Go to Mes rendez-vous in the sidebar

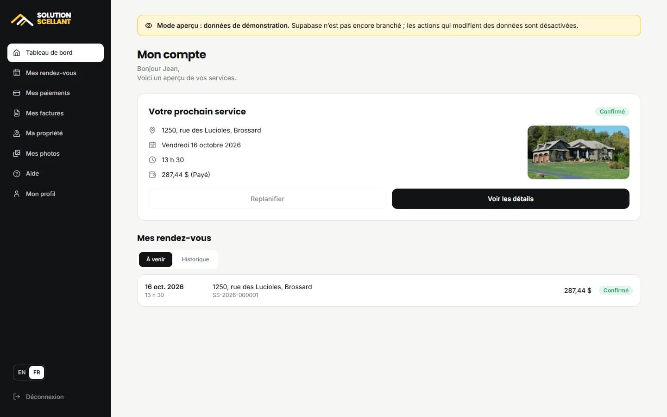[56, 73]
